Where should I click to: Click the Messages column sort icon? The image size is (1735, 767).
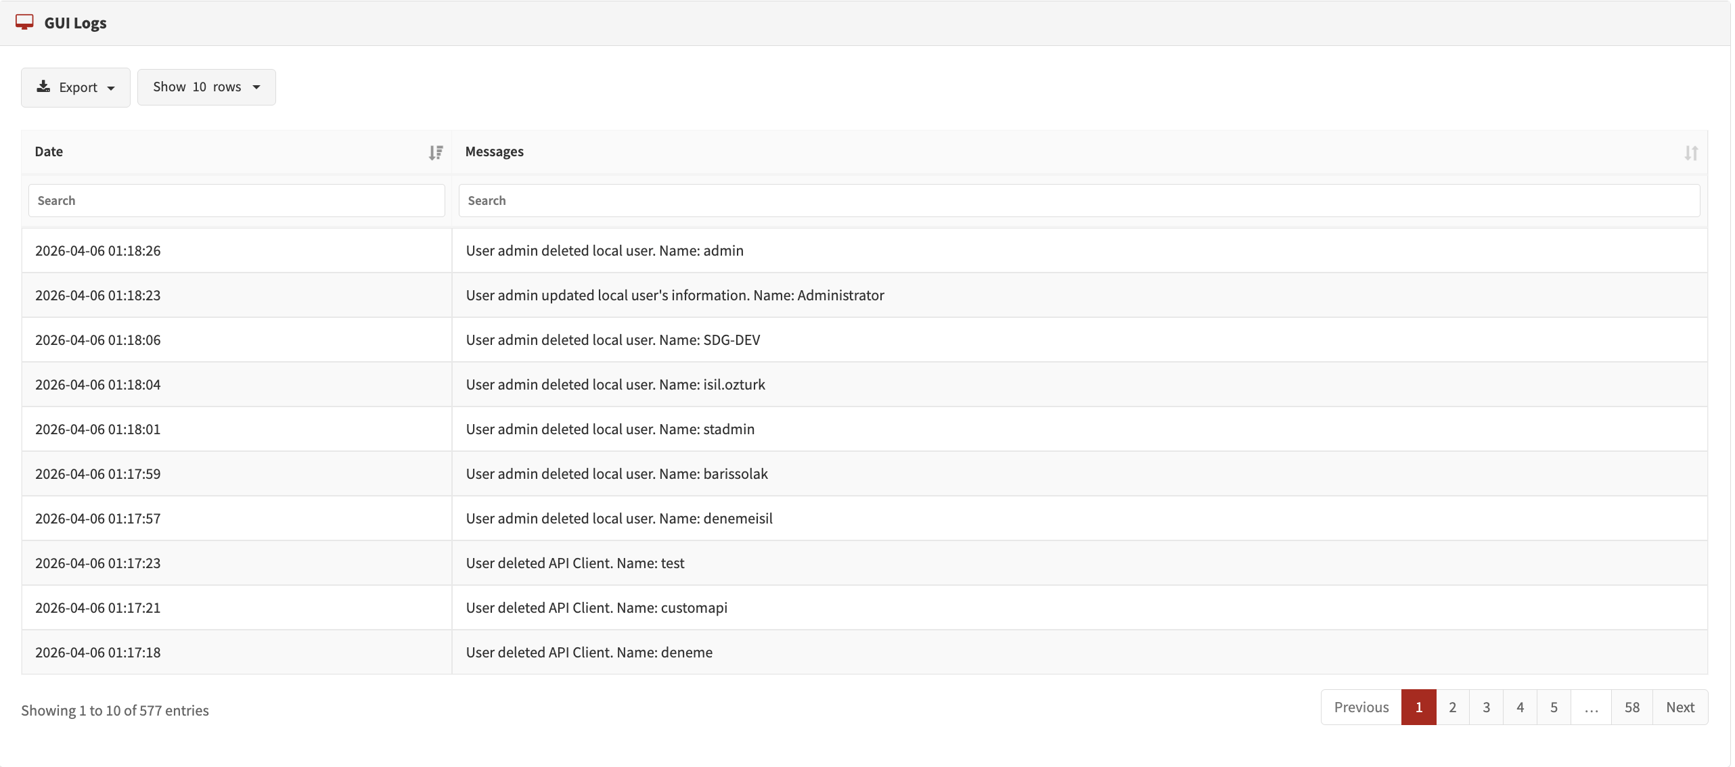pos(1690,153)
